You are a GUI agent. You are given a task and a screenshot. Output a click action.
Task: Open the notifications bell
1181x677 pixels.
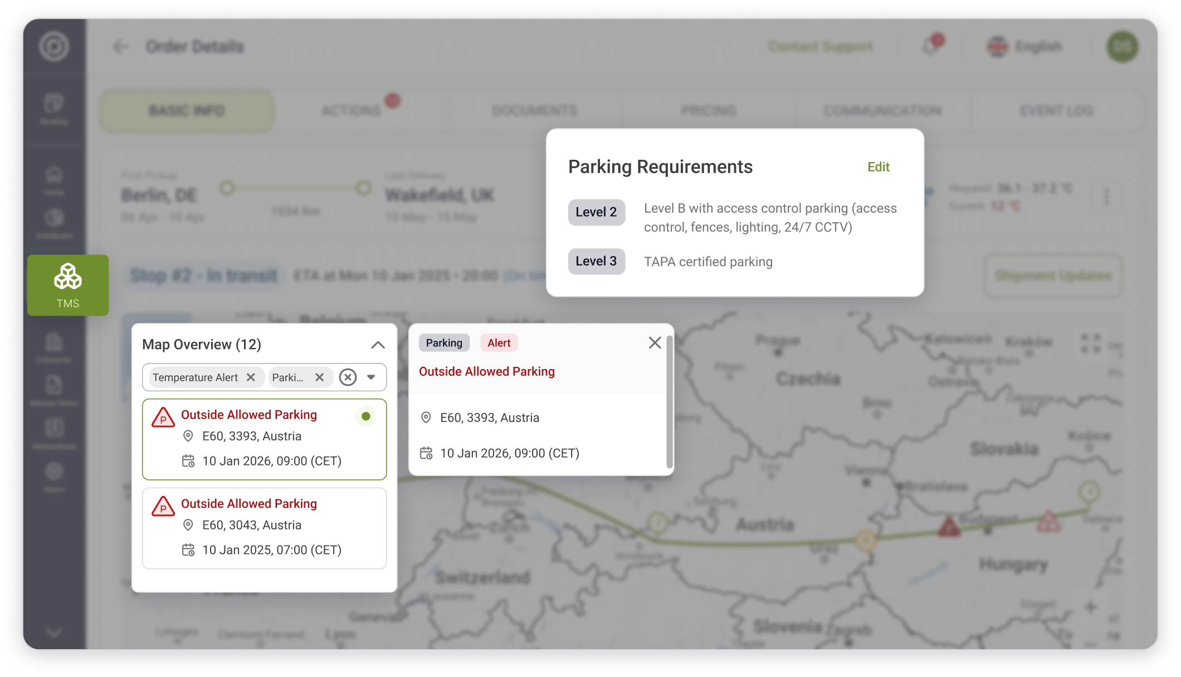pos(930,47)
